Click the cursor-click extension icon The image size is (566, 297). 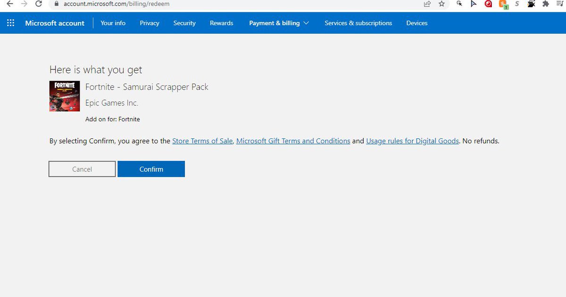point(459,4)
